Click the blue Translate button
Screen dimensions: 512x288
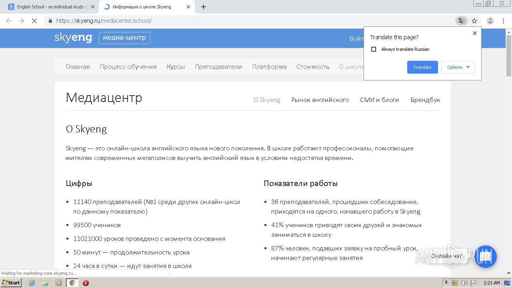point(422,67)
